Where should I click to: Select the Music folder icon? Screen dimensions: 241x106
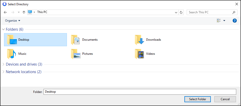pyautogui.click(x=12, y=54)
